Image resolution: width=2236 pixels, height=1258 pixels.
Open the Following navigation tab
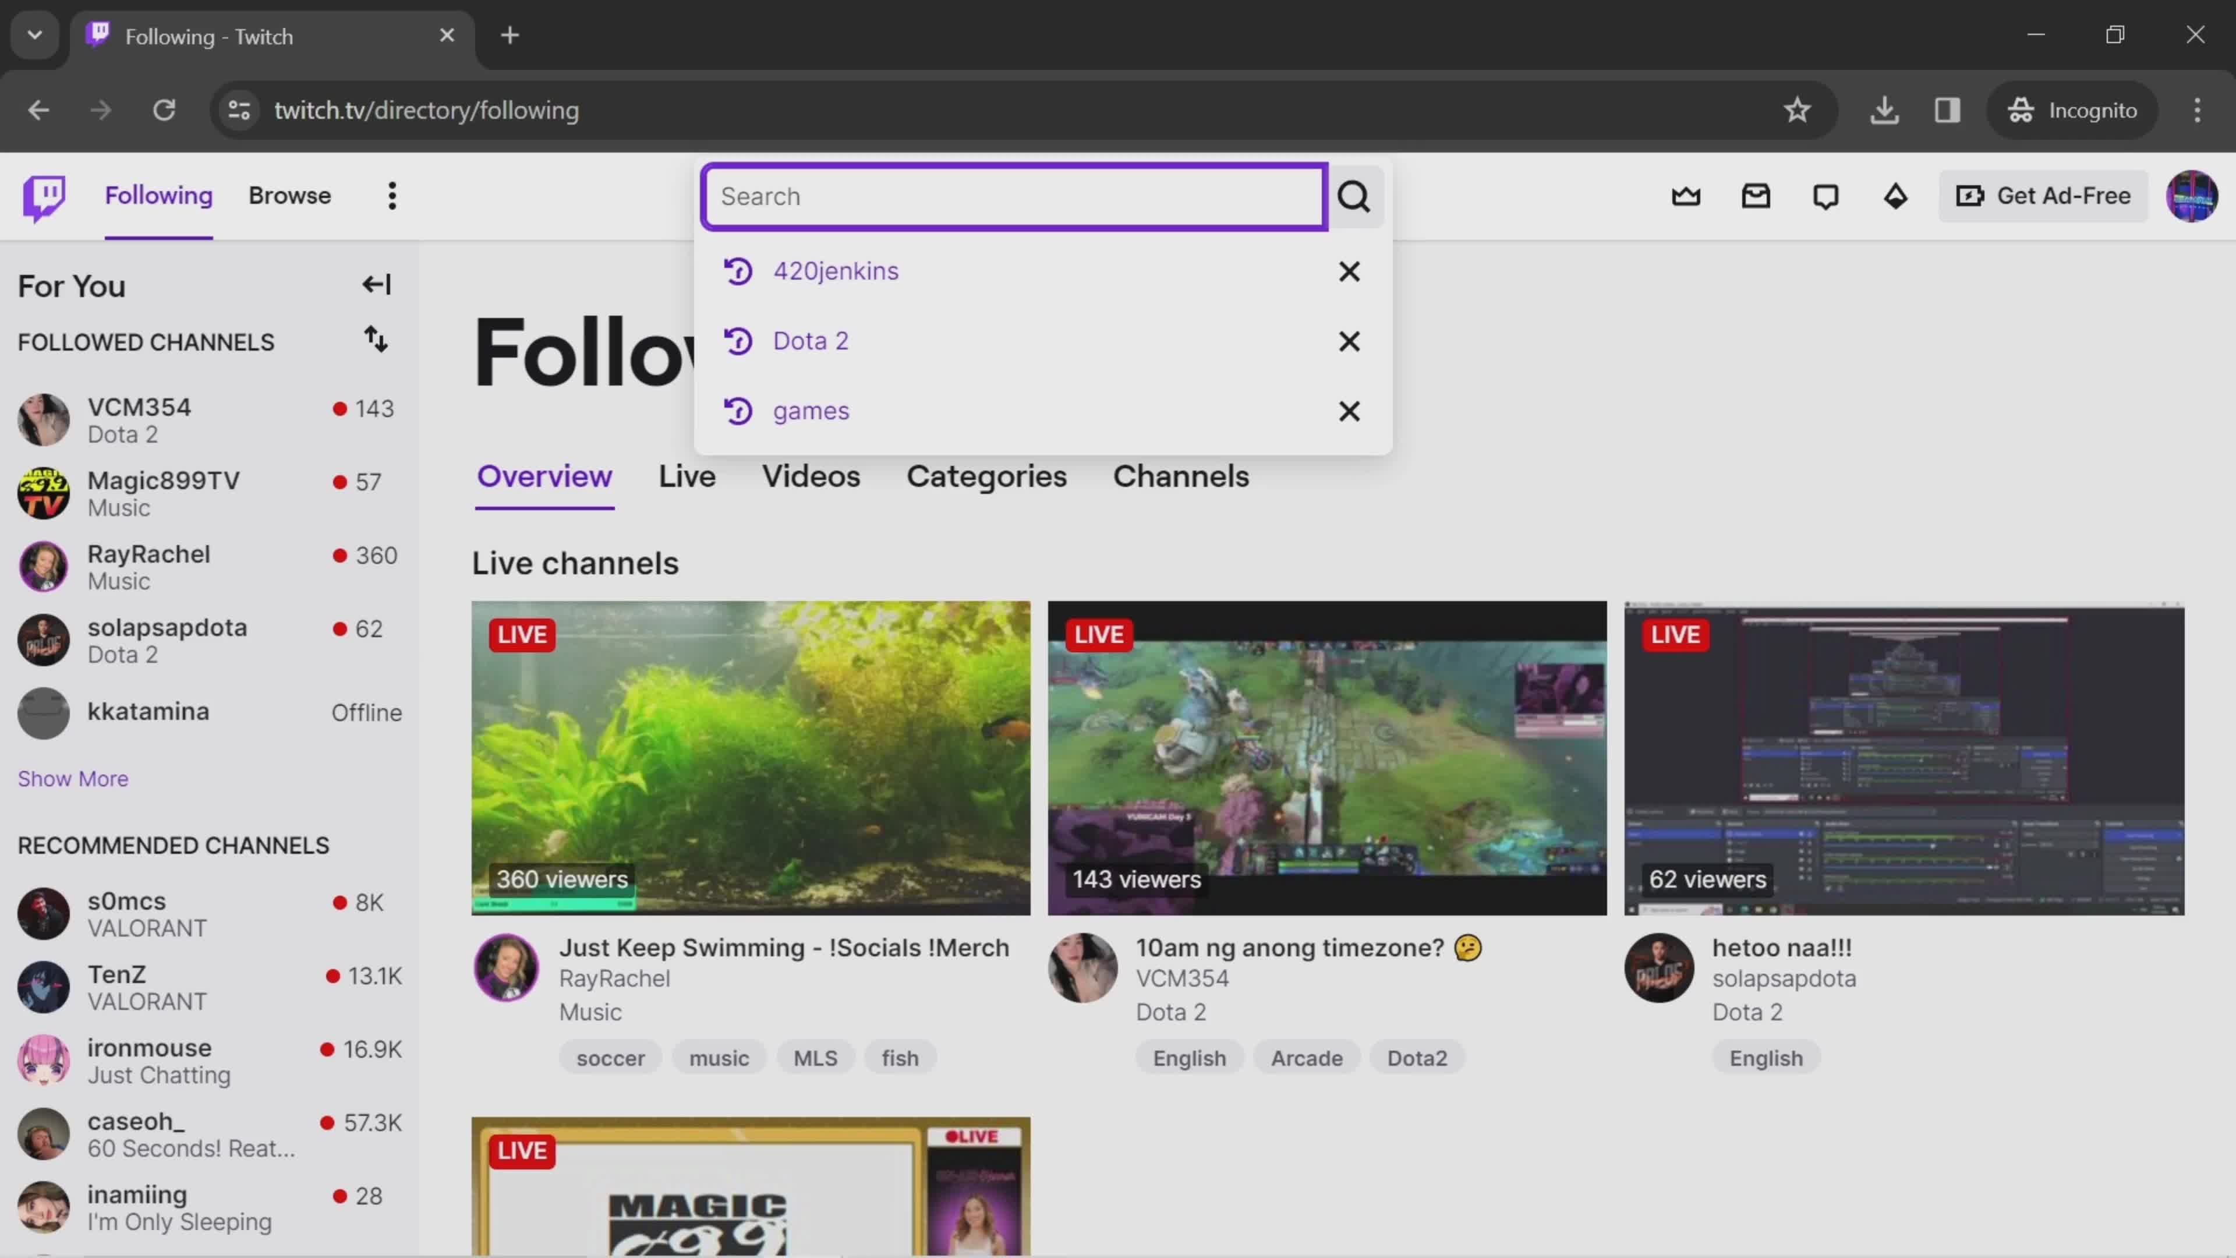point(159,195)
